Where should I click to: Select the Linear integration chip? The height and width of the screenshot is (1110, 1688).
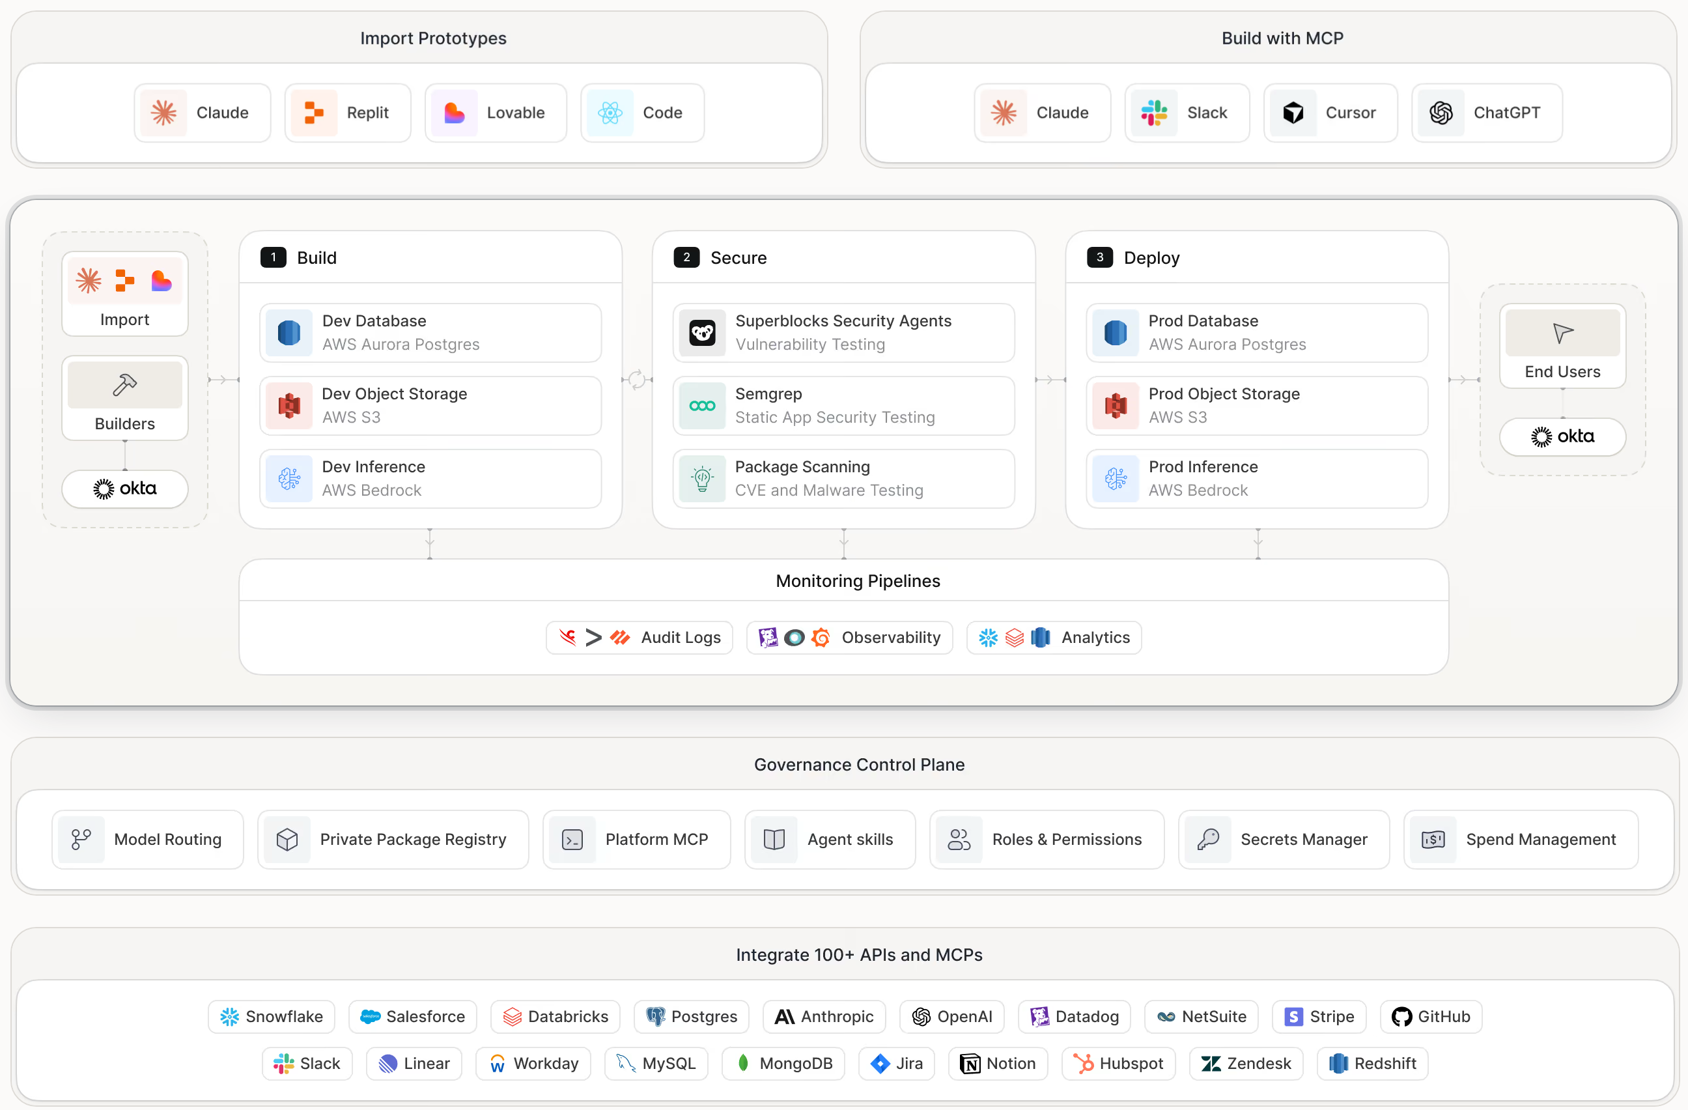click(414, 1063)
